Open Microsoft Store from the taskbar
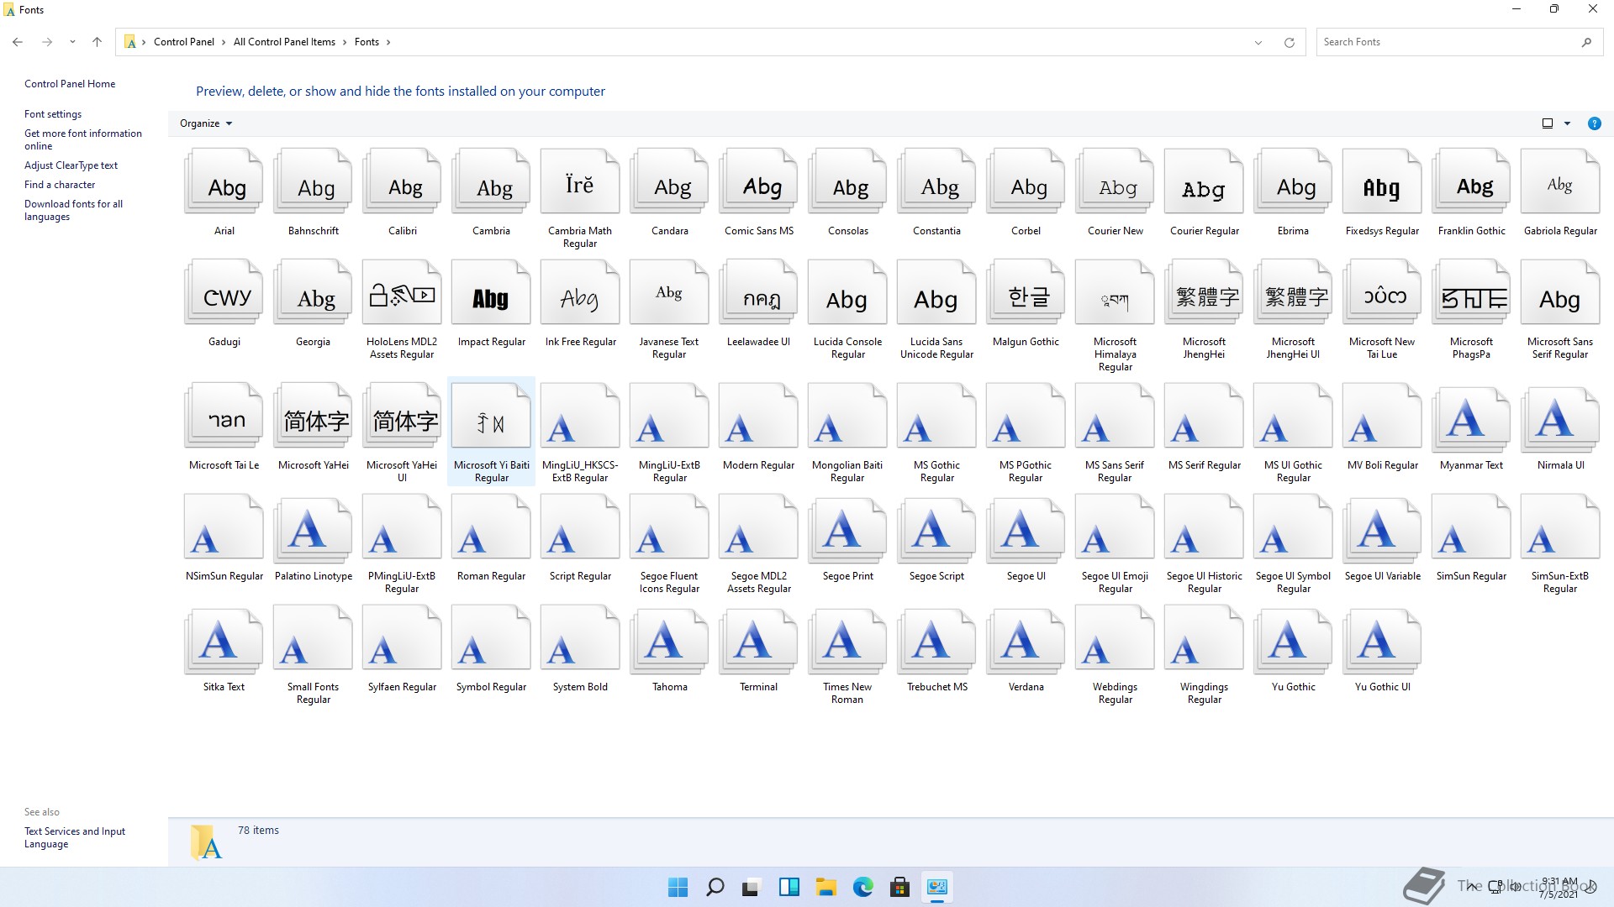The image size is (1614, 907). [899, 887]
